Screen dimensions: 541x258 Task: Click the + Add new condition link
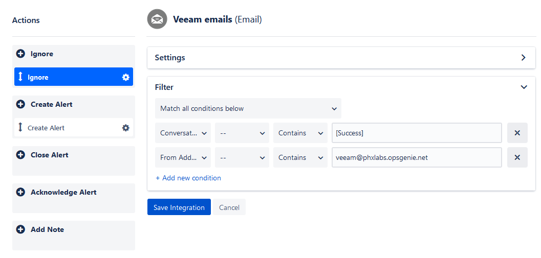pyautogui.click(x=188, y=178)
